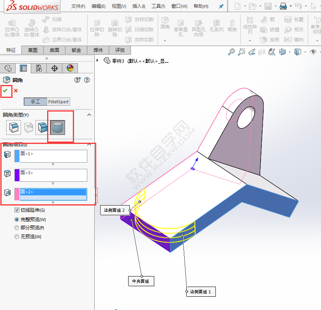321x310 pixels.
Task: Toggle the 切线延伸 checkbox
Action: [17, 210]
